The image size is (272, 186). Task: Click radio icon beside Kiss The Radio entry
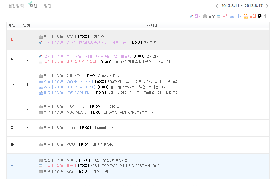click(x=41, y=93)
